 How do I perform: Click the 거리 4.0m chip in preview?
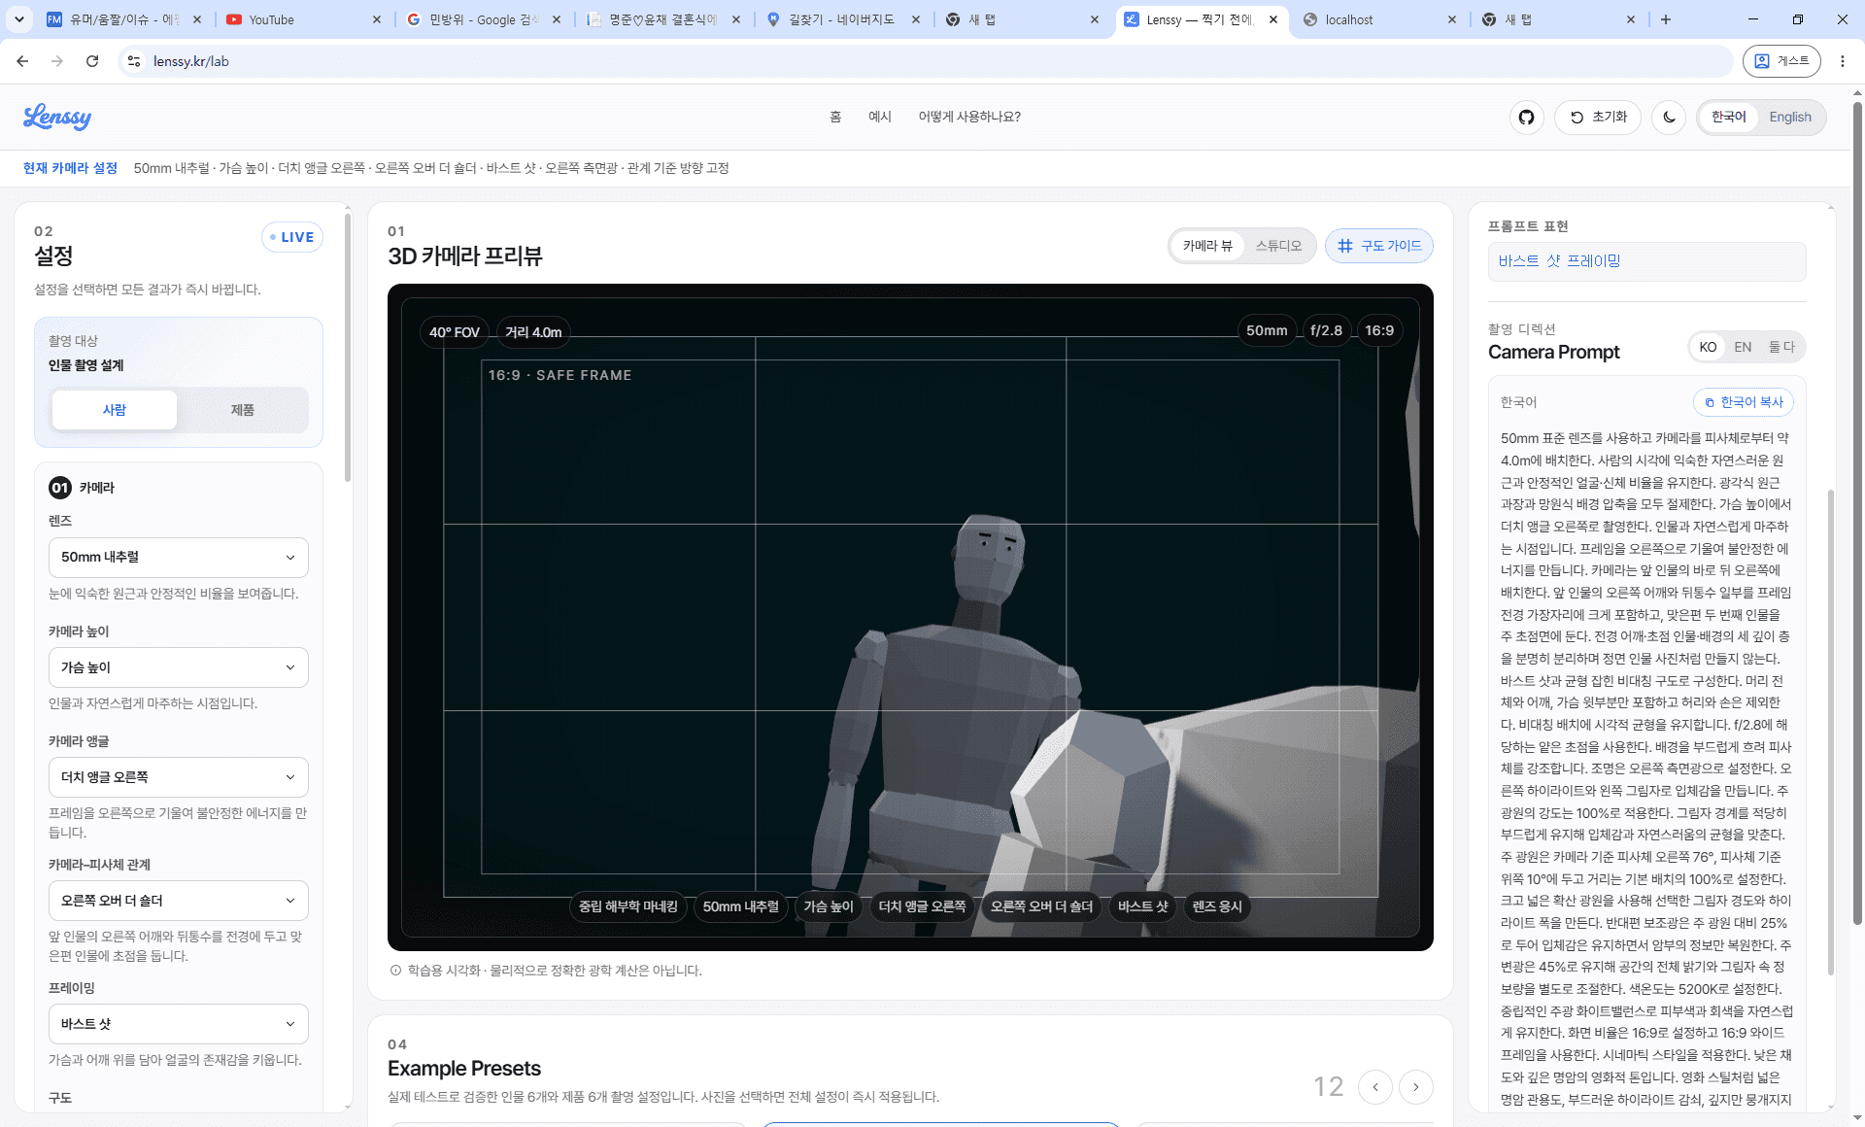point(533,332)
